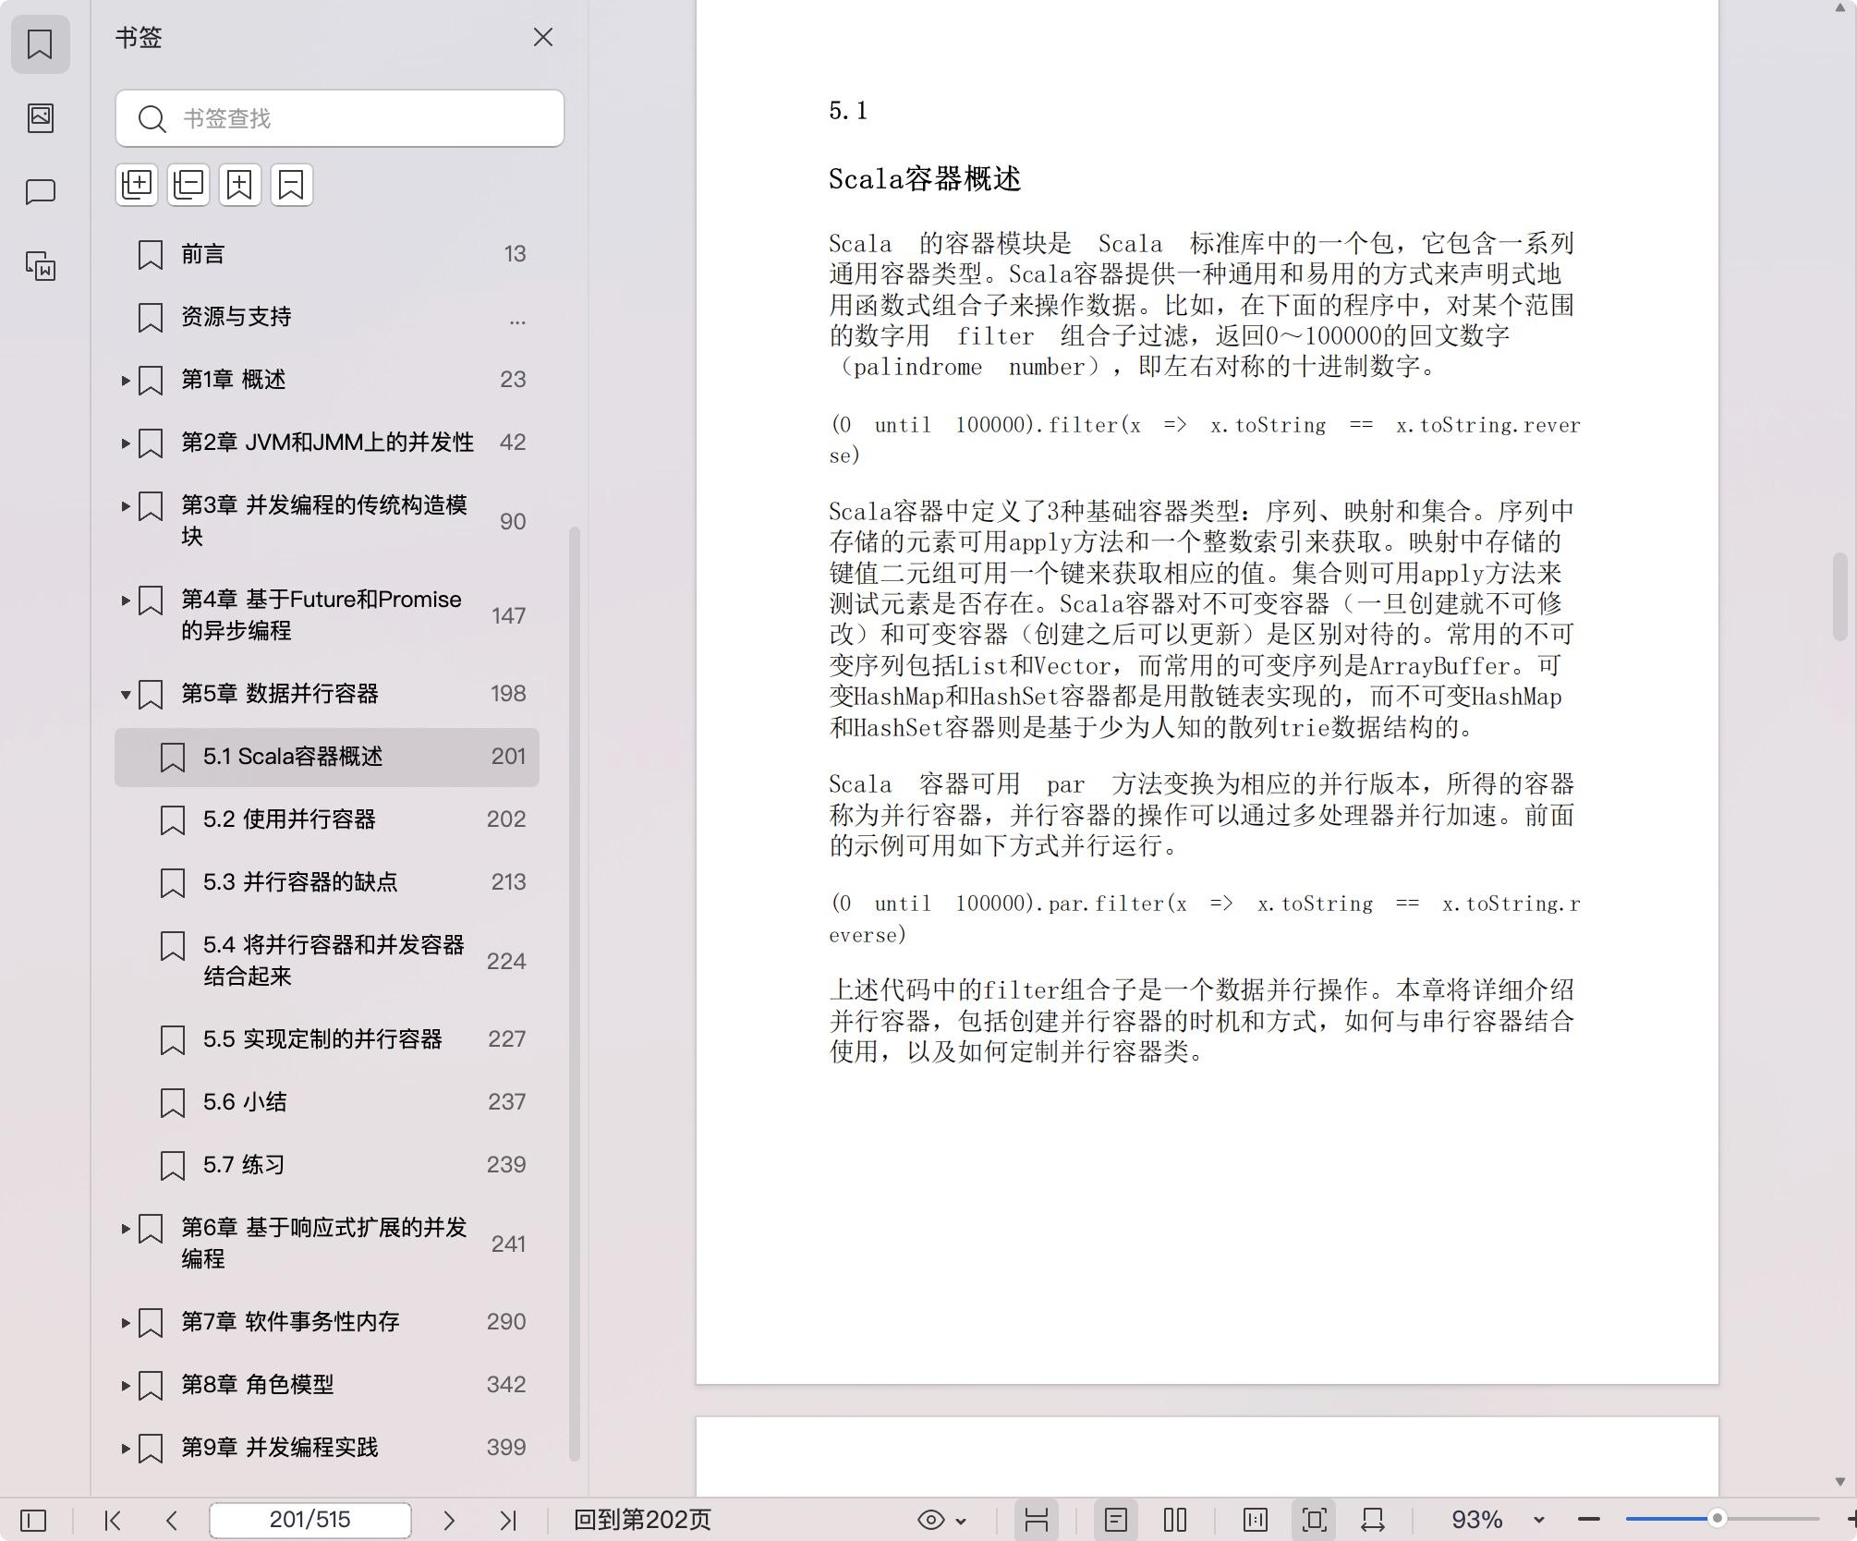Expand 第6章 基于响应式扩展的并发编程
Viewport: 1857px width, 1541px height.
(x=126, y=1228)
